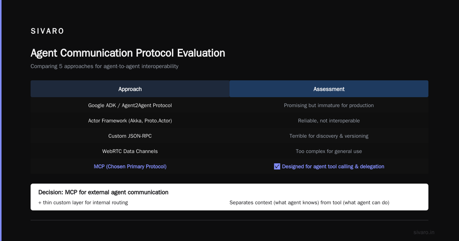Click the checkmark icon beside MCP assessment
Viewport: 459px width, 241px height.
tap(277, 166)
